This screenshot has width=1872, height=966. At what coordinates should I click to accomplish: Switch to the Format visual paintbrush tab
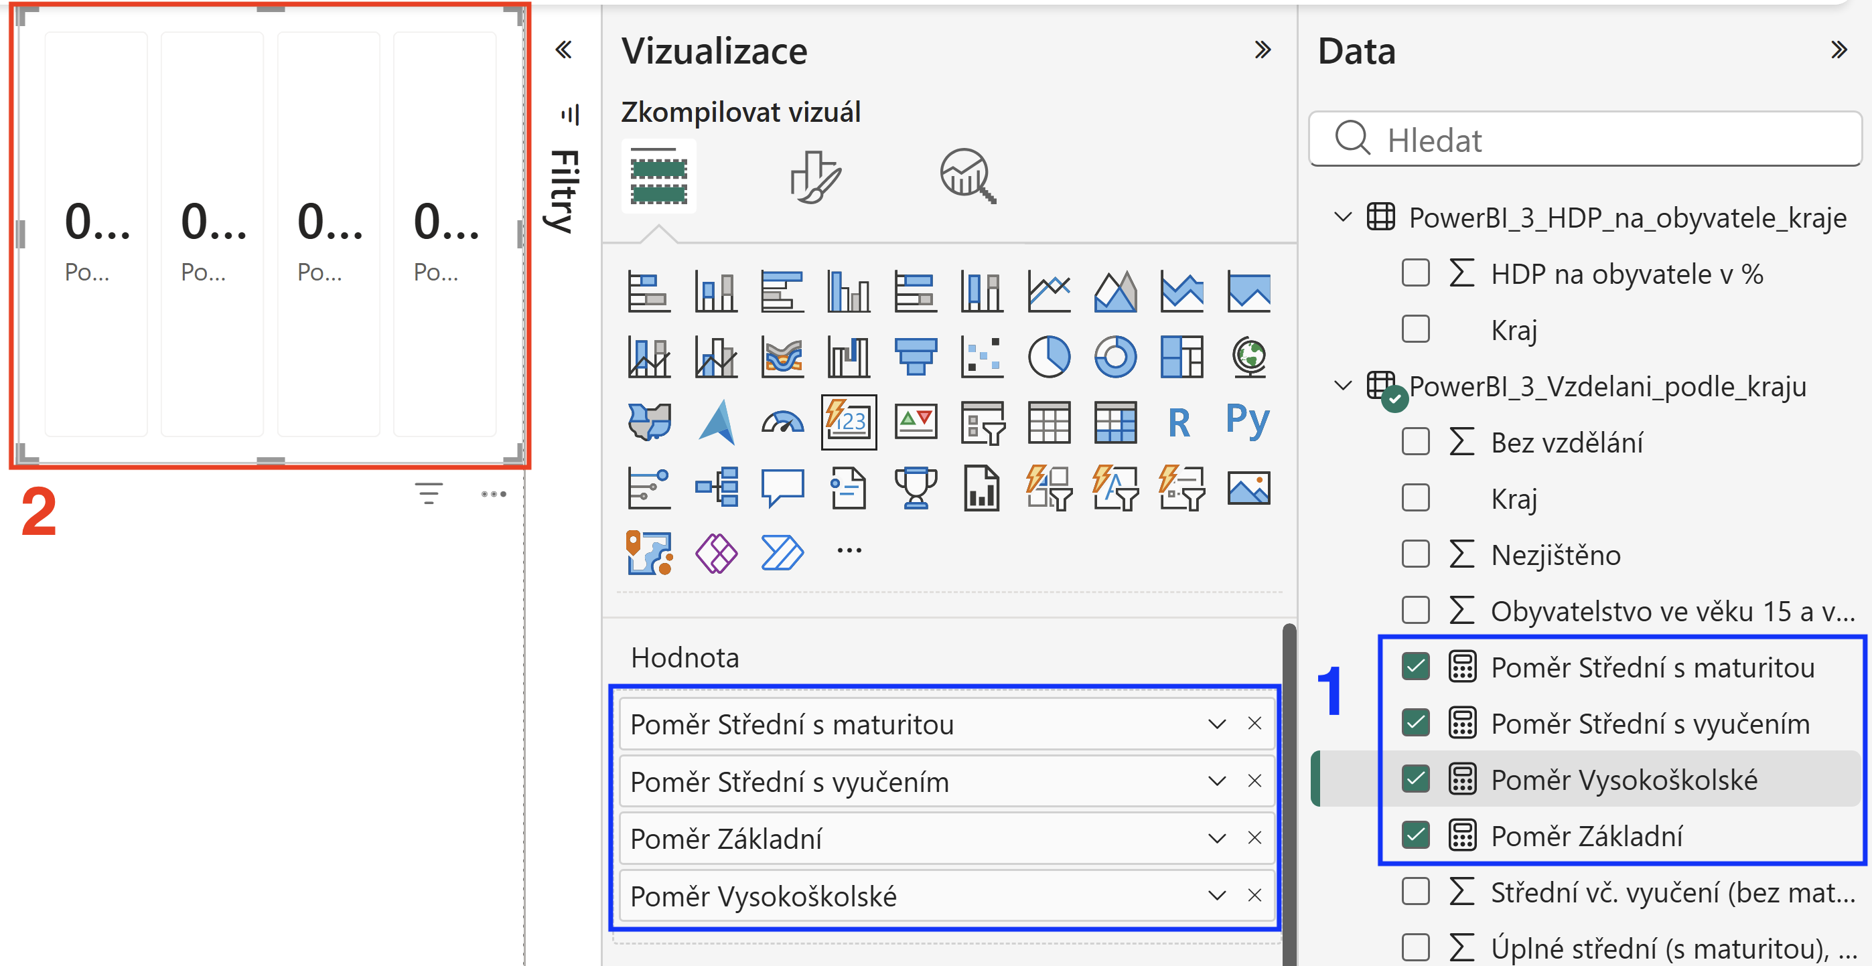pyautogui.click(x=814, y=177)
